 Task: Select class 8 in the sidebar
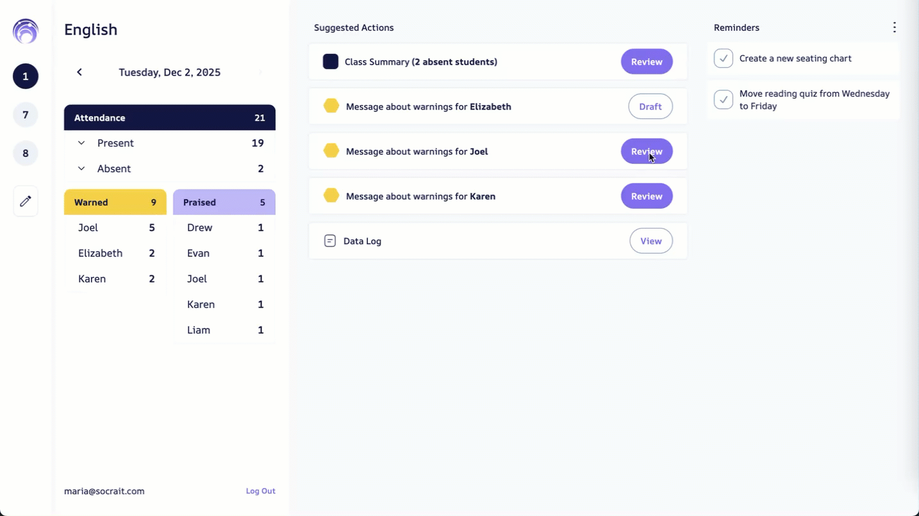pos(25,153)
